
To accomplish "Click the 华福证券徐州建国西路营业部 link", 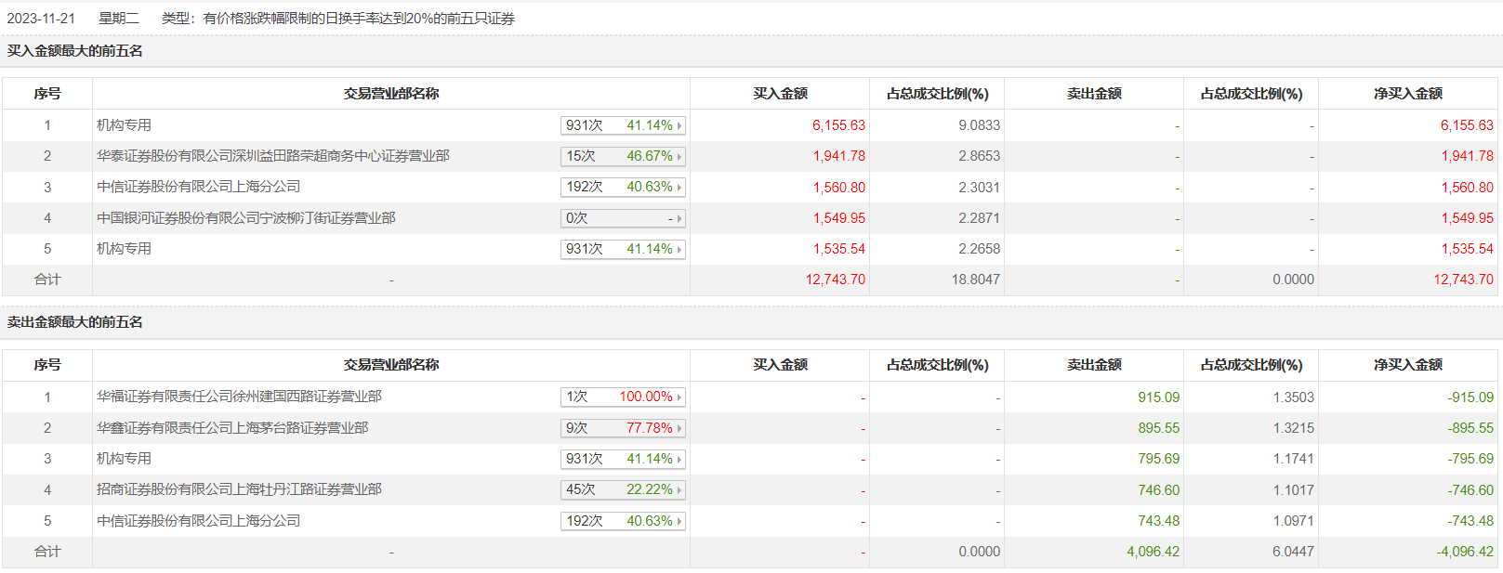I will [x=239, y=397].
